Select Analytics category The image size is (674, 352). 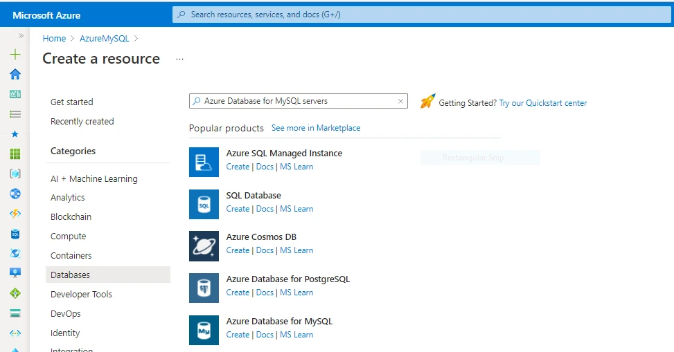coord(67,198)
